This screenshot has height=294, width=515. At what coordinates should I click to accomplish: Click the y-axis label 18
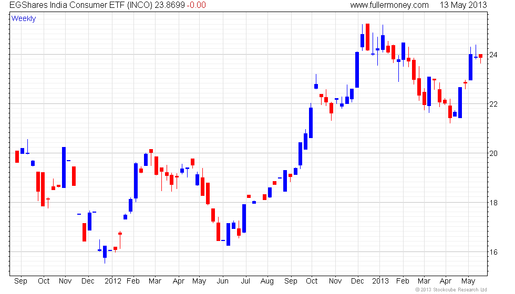[493, 203]
